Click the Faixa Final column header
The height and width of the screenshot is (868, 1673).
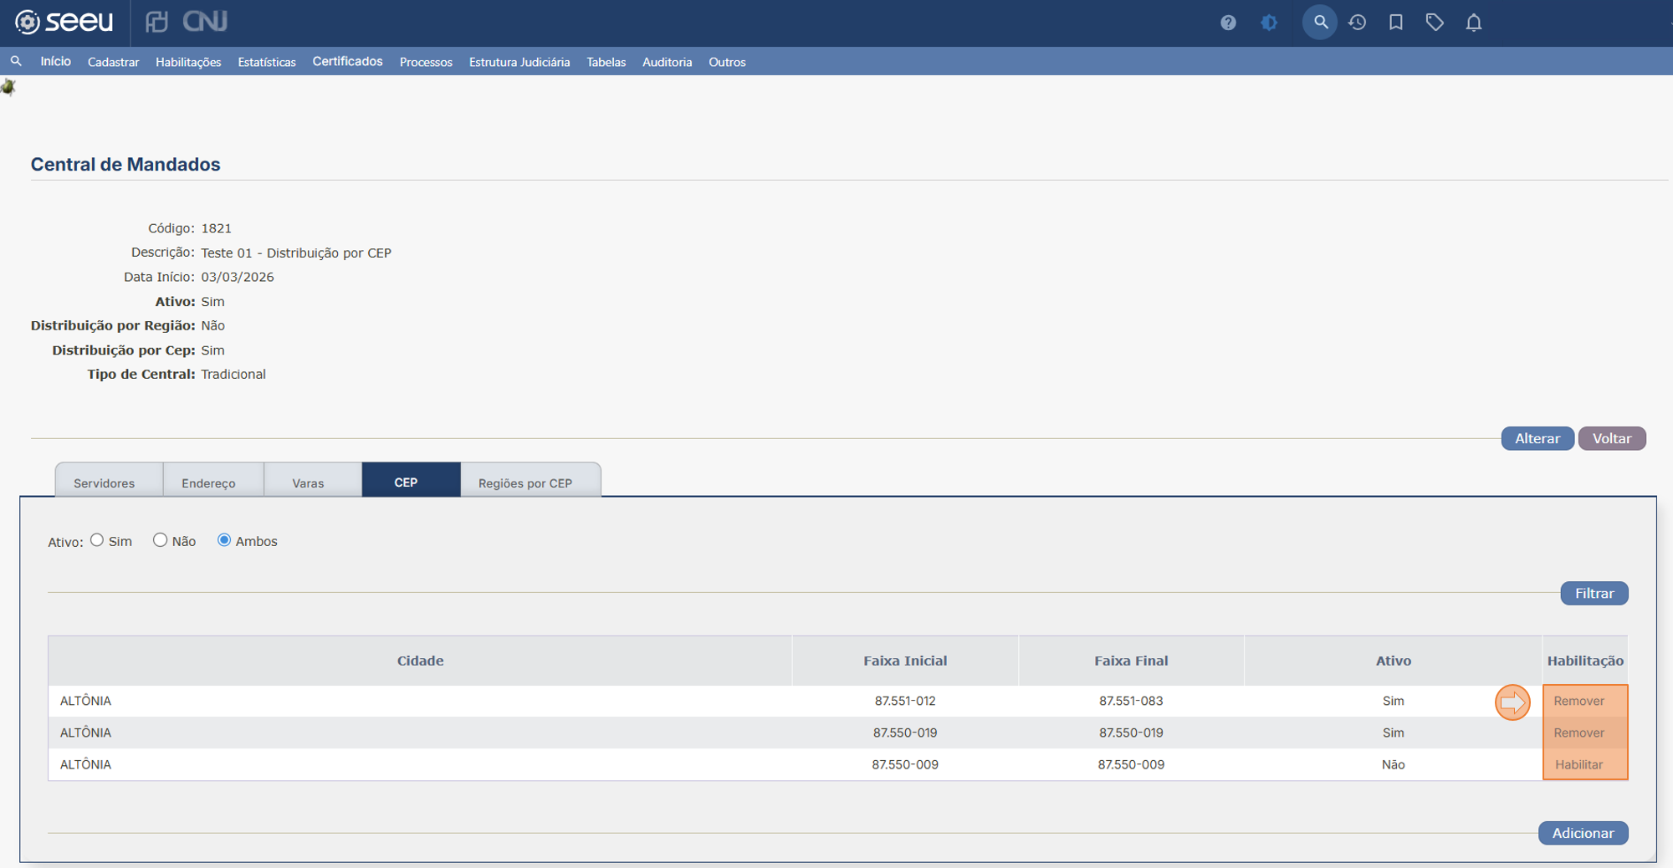pyautogui.click(x=1131, y=661)
